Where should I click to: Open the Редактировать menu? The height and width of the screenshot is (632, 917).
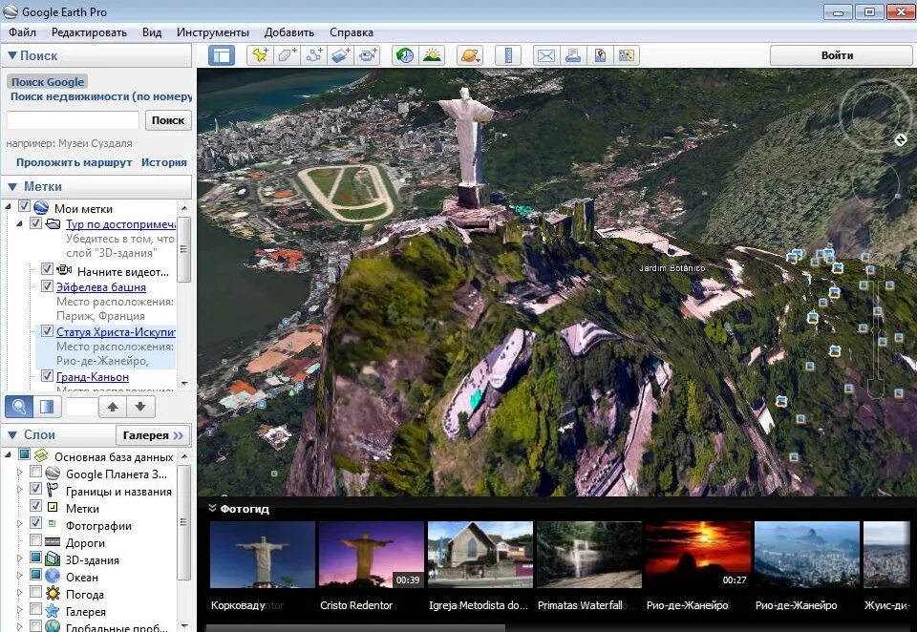pos(89,32)
